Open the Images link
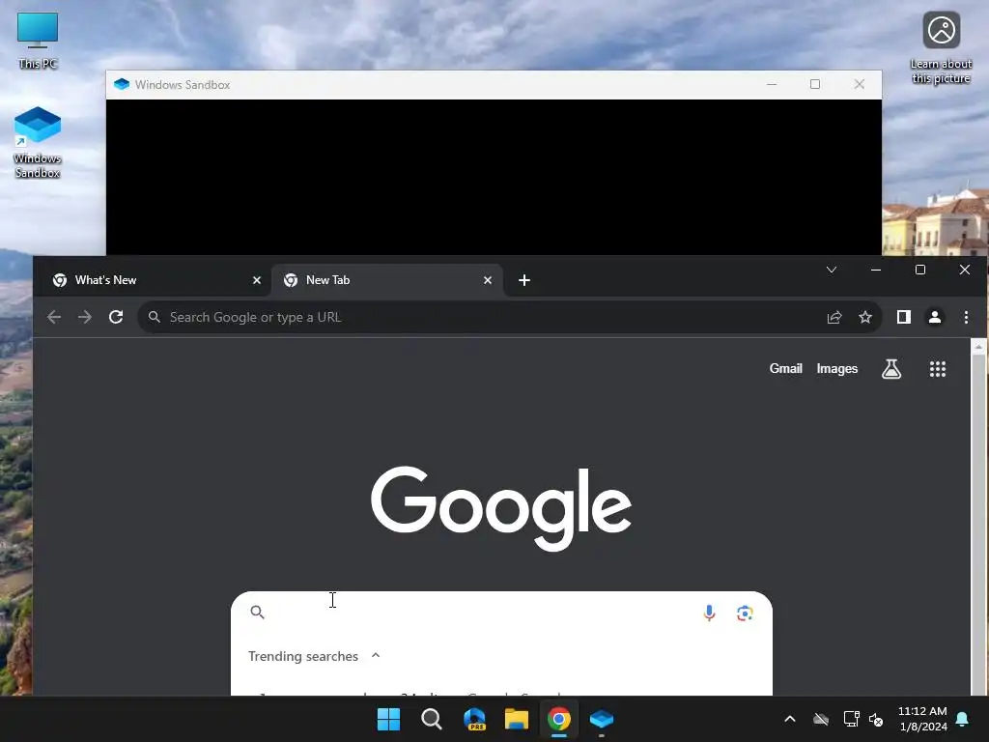The height and width of the screenshot is (742, 989). [x=837, y=368]
